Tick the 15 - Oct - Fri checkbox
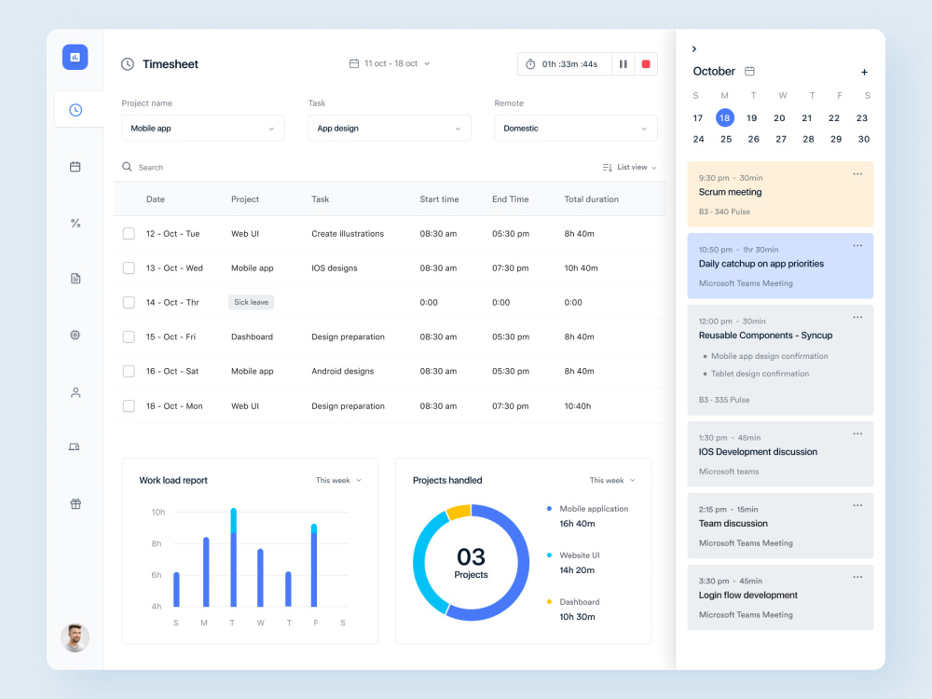932x699 pixels. [x=129, y=337]
